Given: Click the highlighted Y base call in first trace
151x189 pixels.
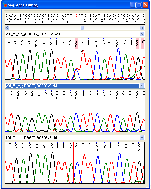Looking at the screenshot, I should click(x=76, y=41).
